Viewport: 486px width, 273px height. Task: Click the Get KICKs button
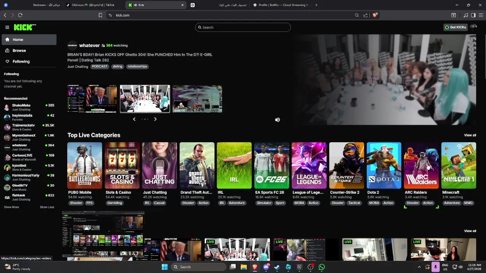pos(455,27)
